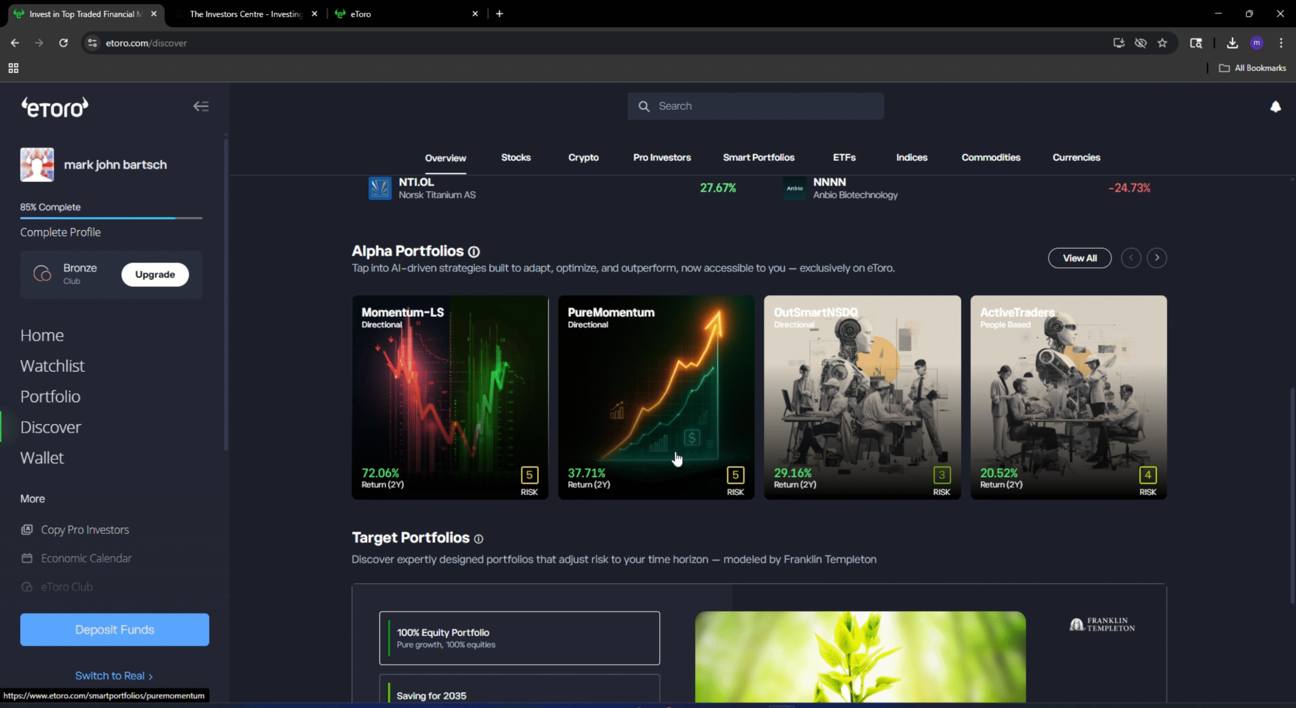Open Portfolio in the sidebar

tap(50, 396)
